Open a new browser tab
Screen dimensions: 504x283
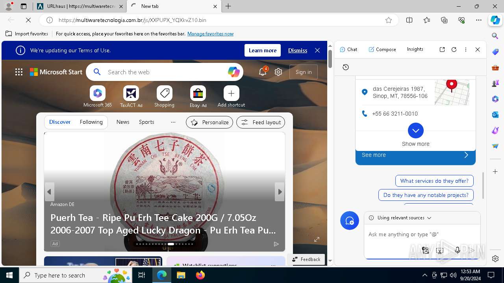coord(228,6)
